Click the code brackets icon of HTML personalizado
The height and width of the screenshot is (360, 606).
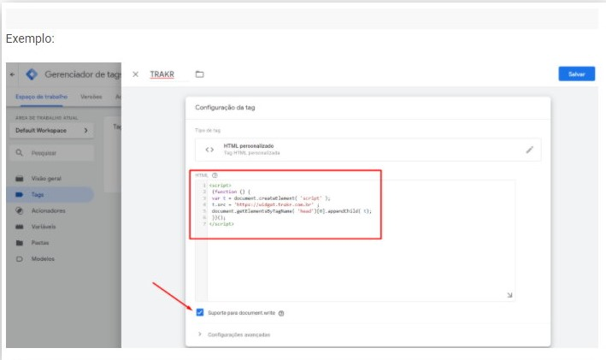click(x=209, y=150)
